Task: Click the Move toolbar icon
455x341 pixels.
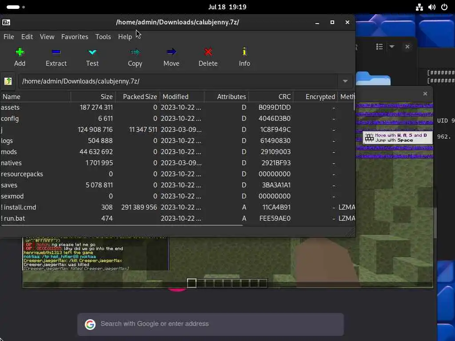Action: click(171, 52)
